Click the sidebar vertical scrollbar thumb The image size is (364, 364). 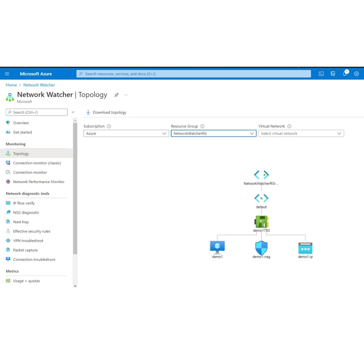tap(75, 188)
